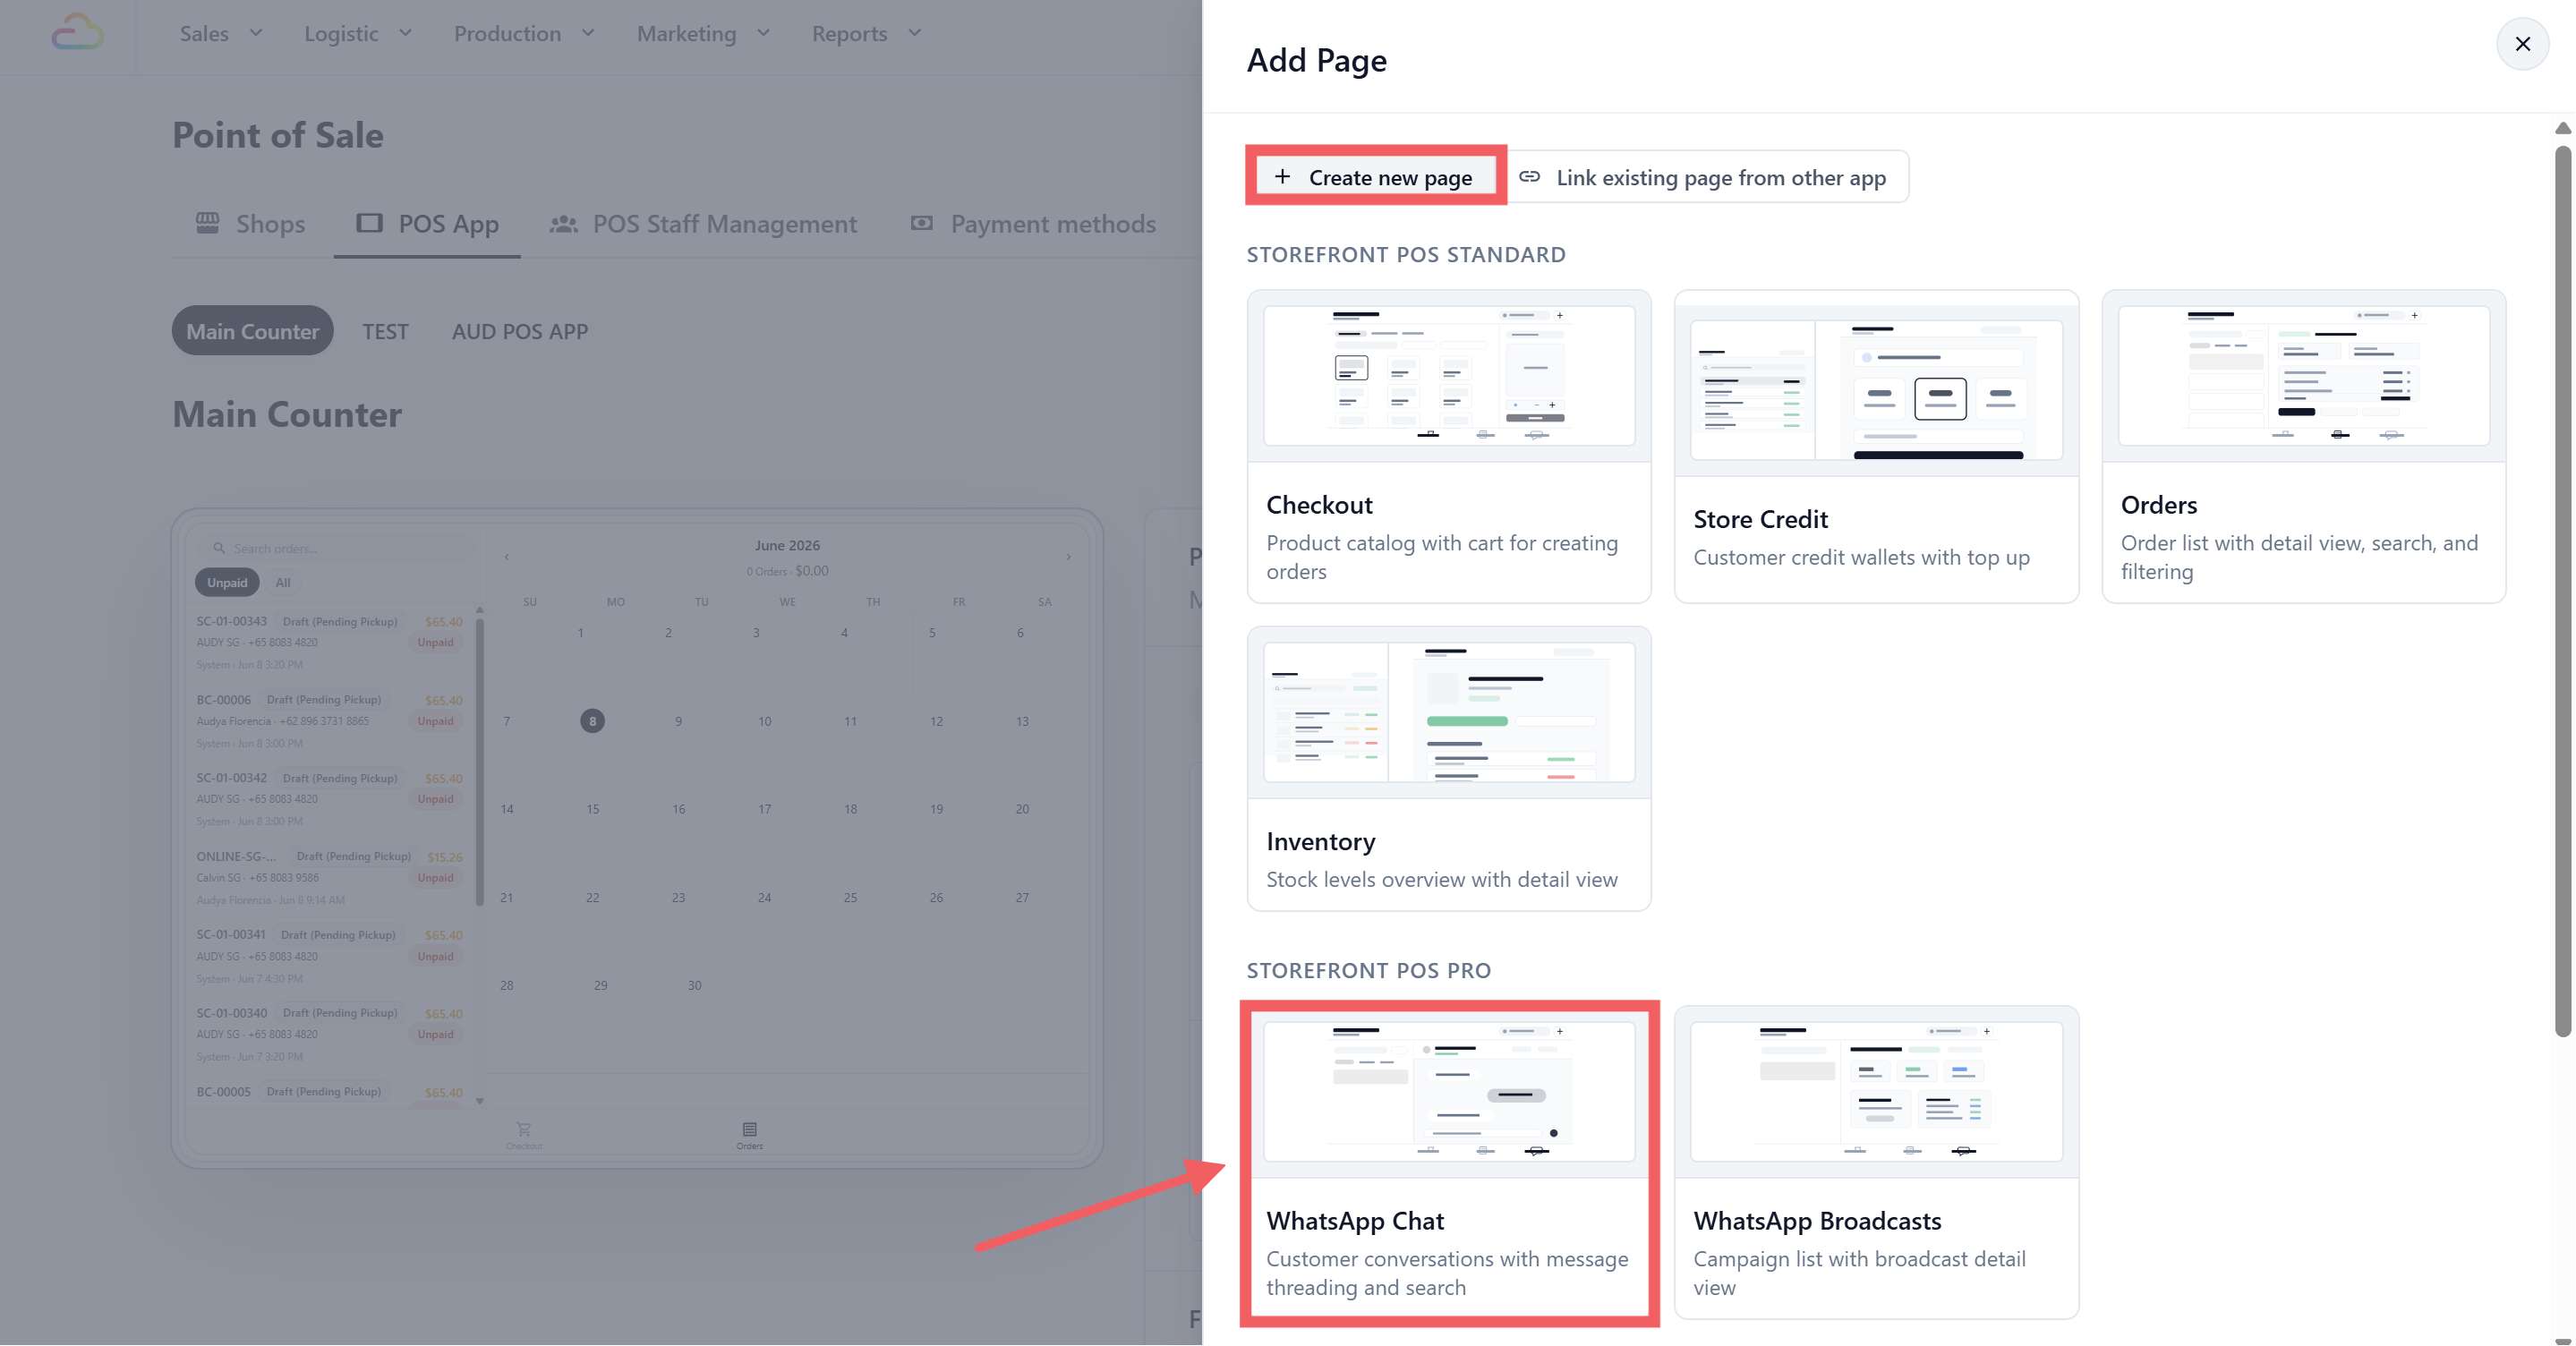Screen dimensions: 2576x1346
Task: Open the Sales menu
Action: coord(220,33)
